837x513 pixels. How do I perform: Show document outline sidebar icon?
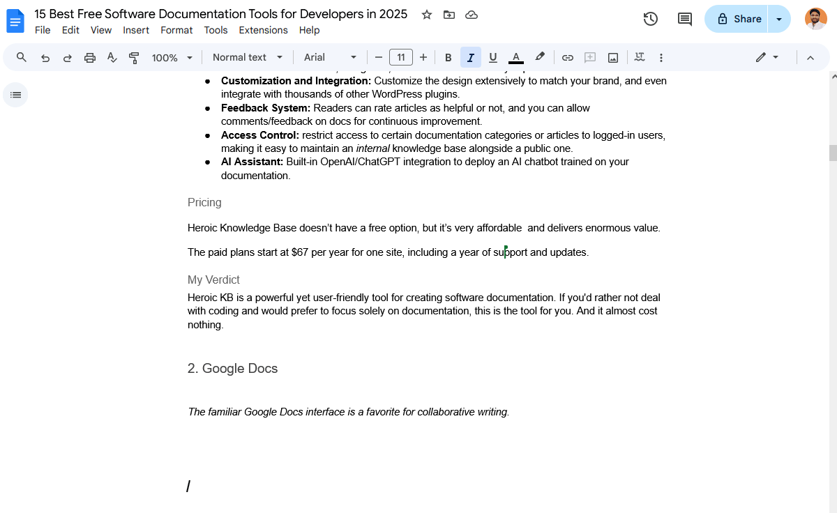point(15,95)
